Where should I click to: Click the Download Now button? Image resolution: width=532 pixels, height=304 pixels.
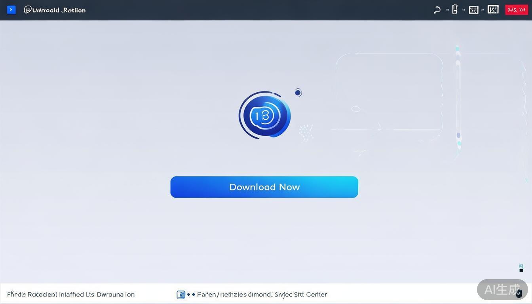click(x=264, y=187)
